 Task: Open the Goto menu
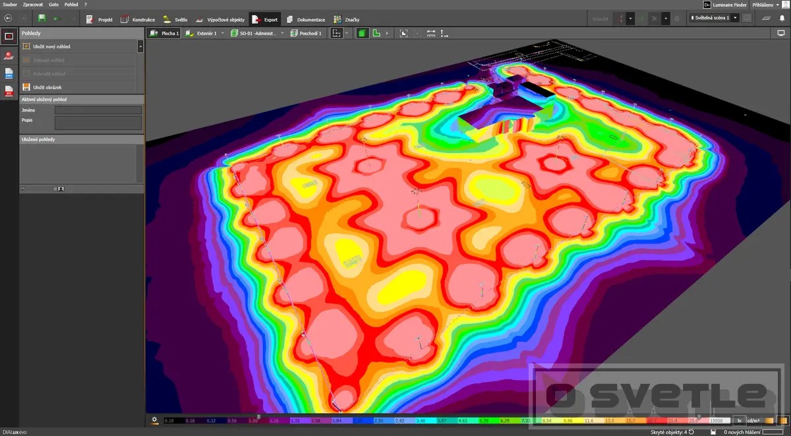pyautogui.click(x=53, y=4)
